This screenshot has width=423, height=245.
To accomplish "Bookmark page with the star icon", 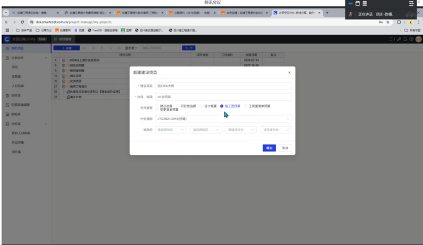I will [x=388, y=22].
